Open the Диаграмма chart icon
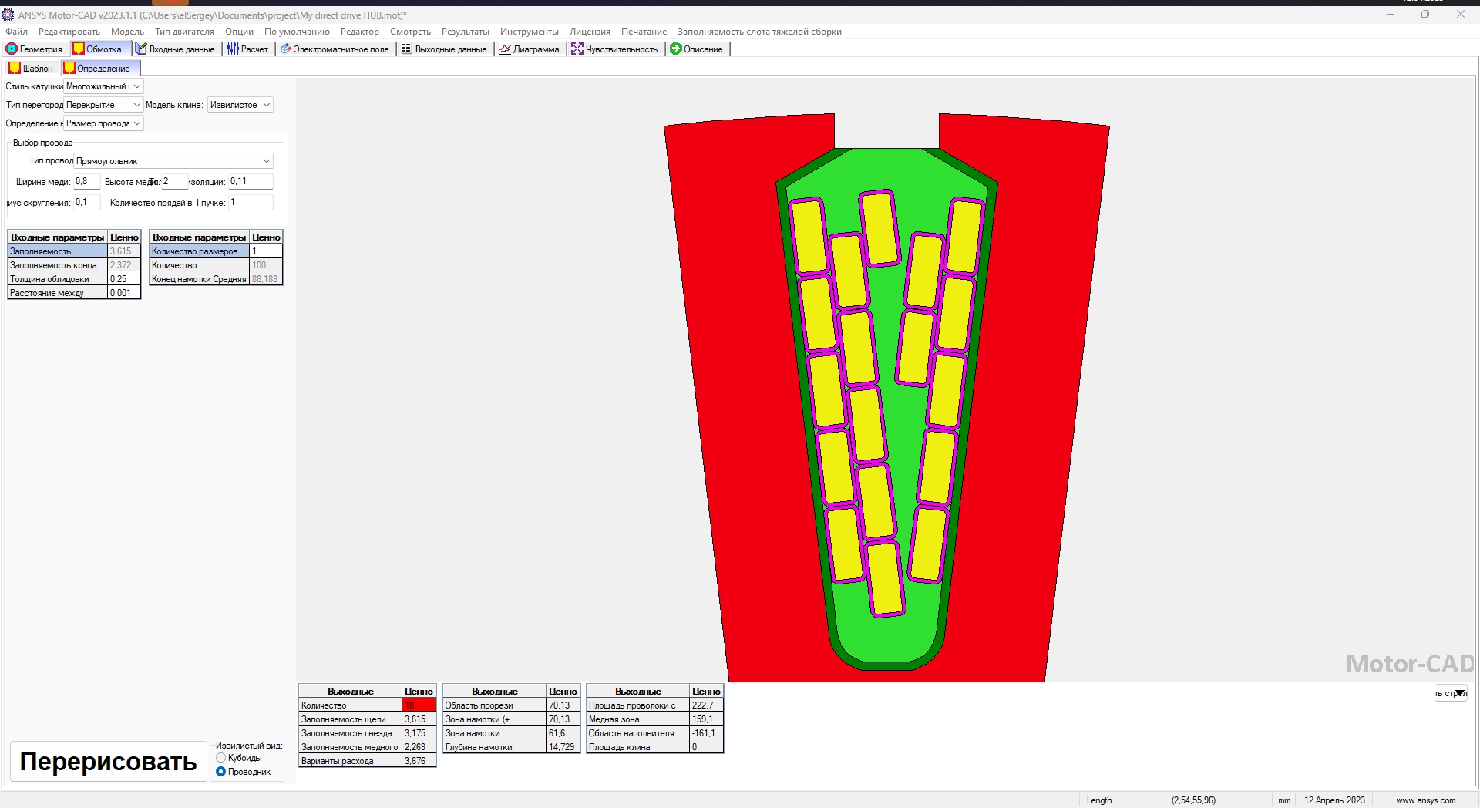 (505, 49)
